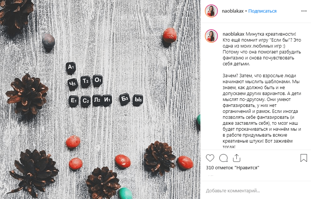
Task: Click the green candy at the photo's bottom
Action: (x=125, y=193)
